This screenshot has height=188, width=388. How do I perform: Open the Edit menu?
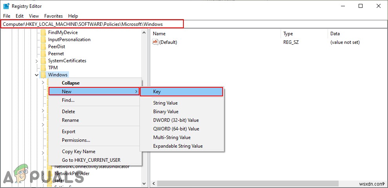click(20, 16)
